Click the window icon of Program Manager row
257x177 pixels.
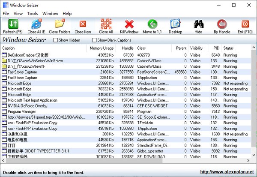(4, 111)
